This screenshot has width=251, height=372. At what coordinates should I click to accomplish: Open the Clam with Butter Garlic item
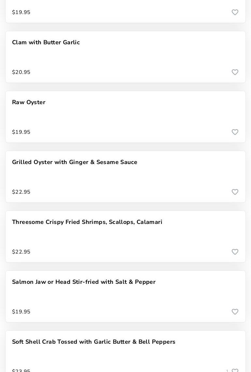(46, 43)
